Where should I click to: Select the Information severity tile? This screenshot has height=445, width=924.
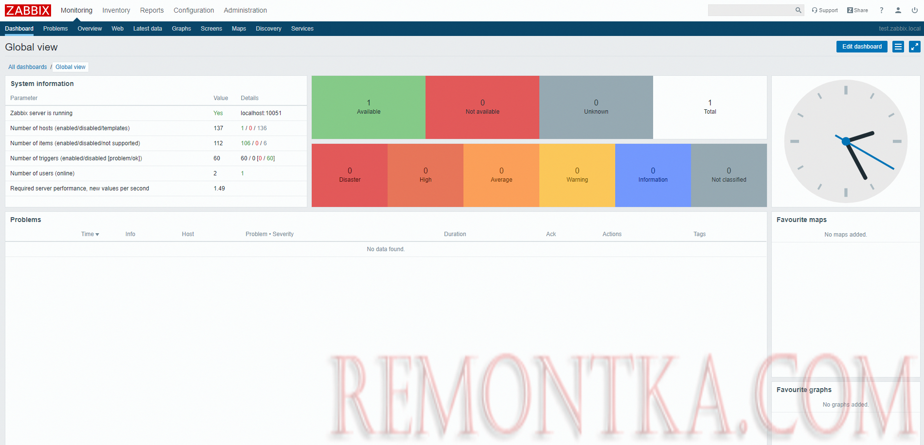tap(653, 175)
